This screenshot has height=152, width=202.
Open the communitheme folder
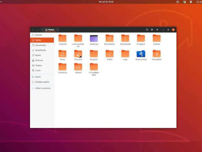pos(78,38)
